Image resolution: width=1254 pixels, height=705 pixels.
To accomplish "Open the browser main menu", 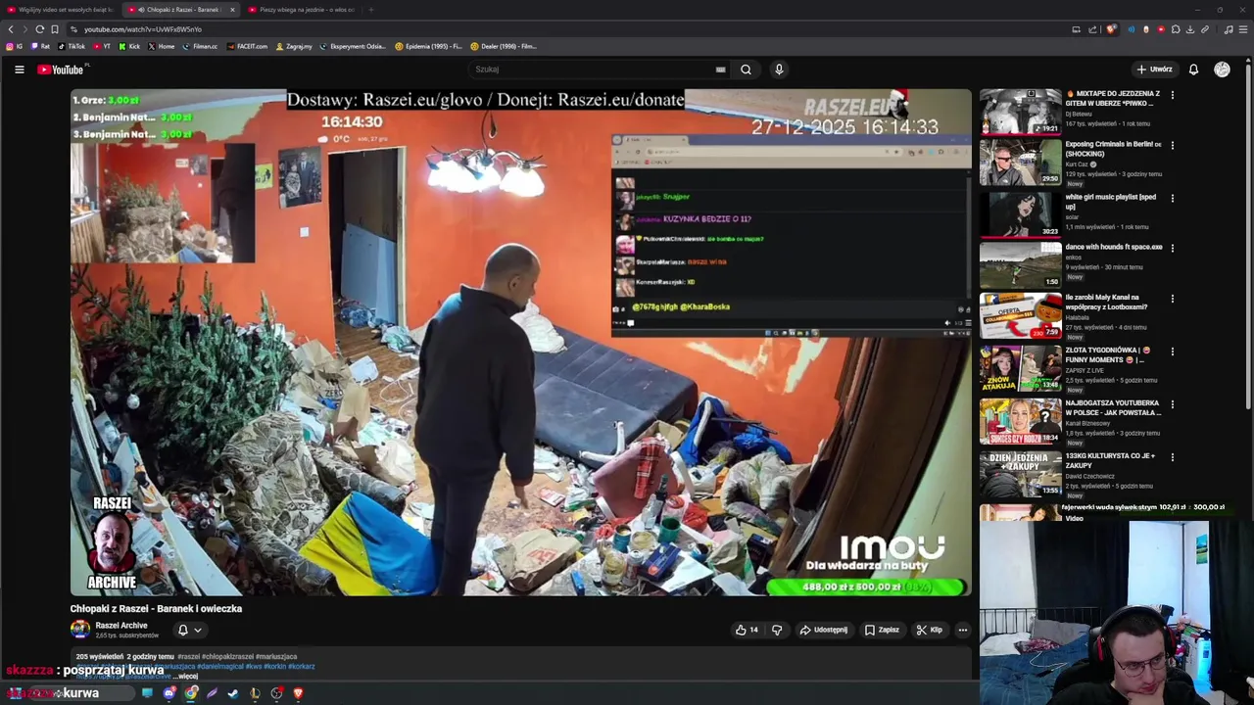I will (x=1243, y=29).
